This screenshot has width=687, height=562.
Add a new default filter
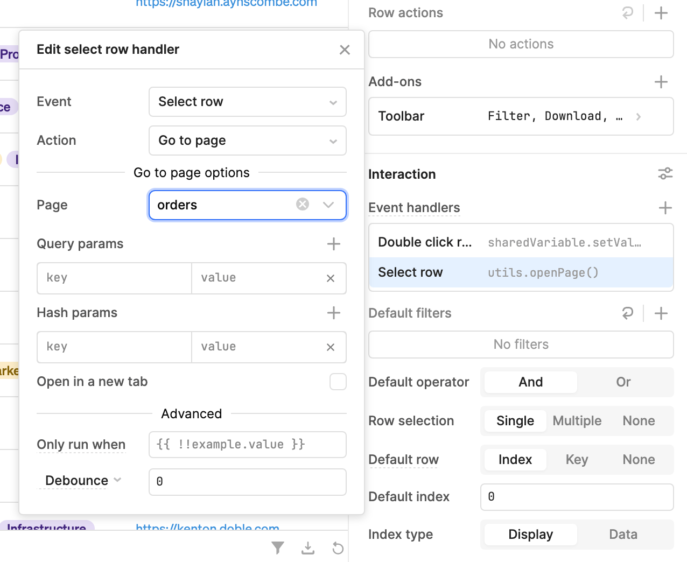point(661,313)
